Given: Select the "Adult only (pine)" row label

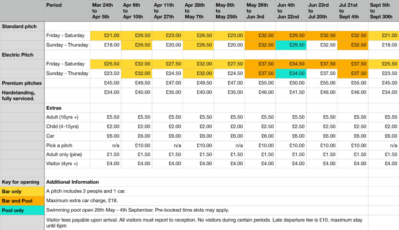Looking at the screenshot, I should (x=67, y=154).
